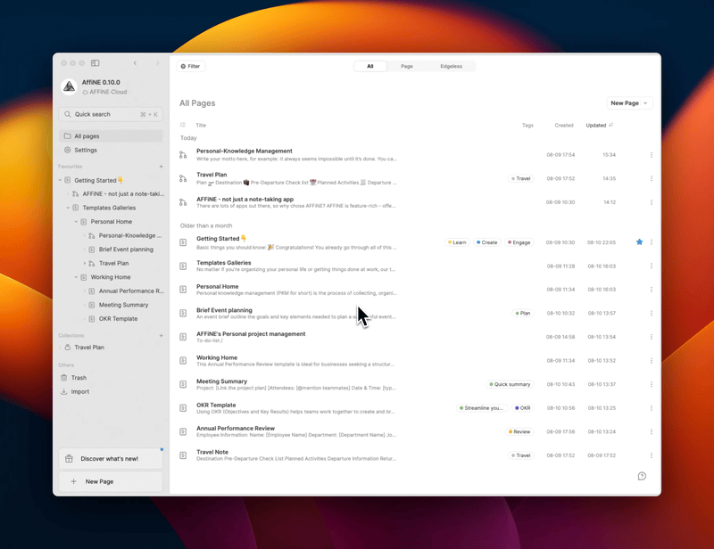Navigate forward with the right arrow
Viewport: 714px width, 549px height.
(x=158, y=63)
